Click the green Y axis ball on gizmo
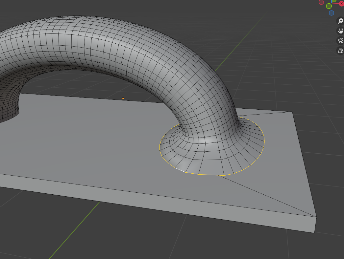Viewport: 344px width, 259px height. [334, 1]
